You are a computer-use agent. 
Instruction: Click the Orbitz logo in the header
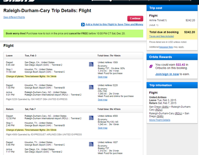[x=19, y=1]
